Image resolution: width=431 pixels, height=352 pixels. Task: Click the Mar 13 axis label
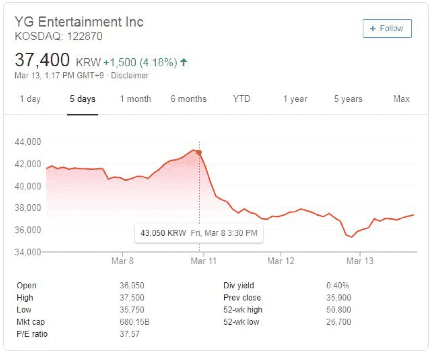click(x=360, y=261)
